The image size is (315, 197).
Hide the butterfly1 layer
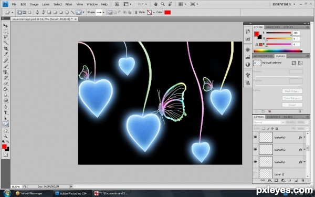pyautogui.click(x=255, y=162)
